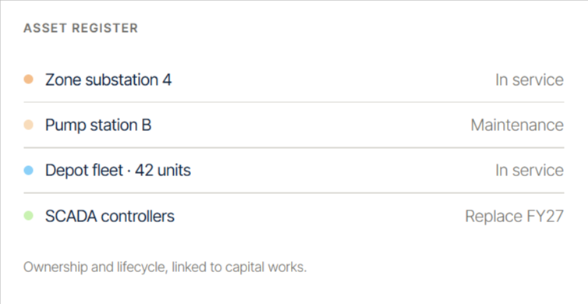
Task: Click the word Pump in second row
Action: coord(66,126)
